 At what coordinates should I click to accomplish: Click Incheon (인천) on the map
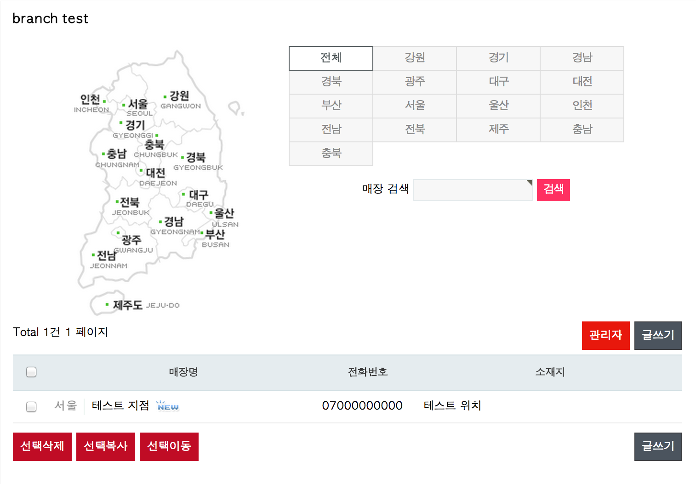90,100
